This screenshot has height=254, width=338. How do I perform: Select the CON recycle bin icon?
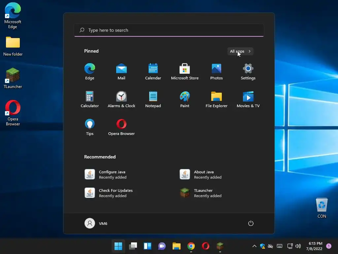tap(321, 208)
